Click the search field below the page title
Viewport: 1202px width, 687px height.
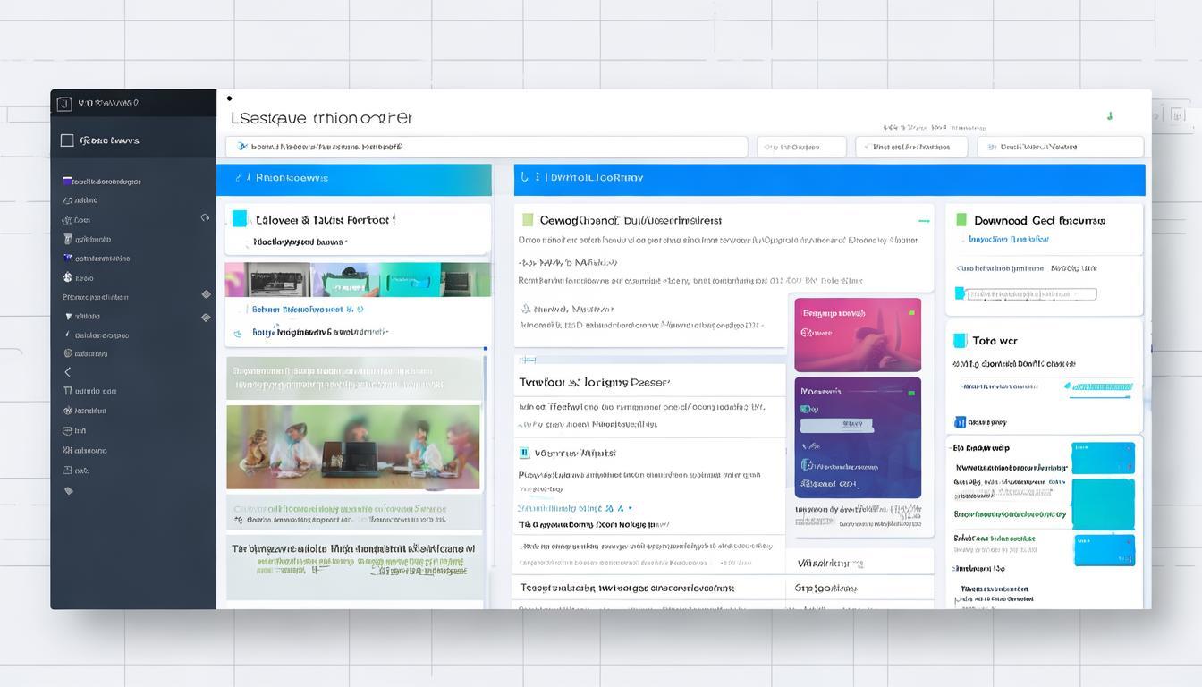click(x=487, y=147)
